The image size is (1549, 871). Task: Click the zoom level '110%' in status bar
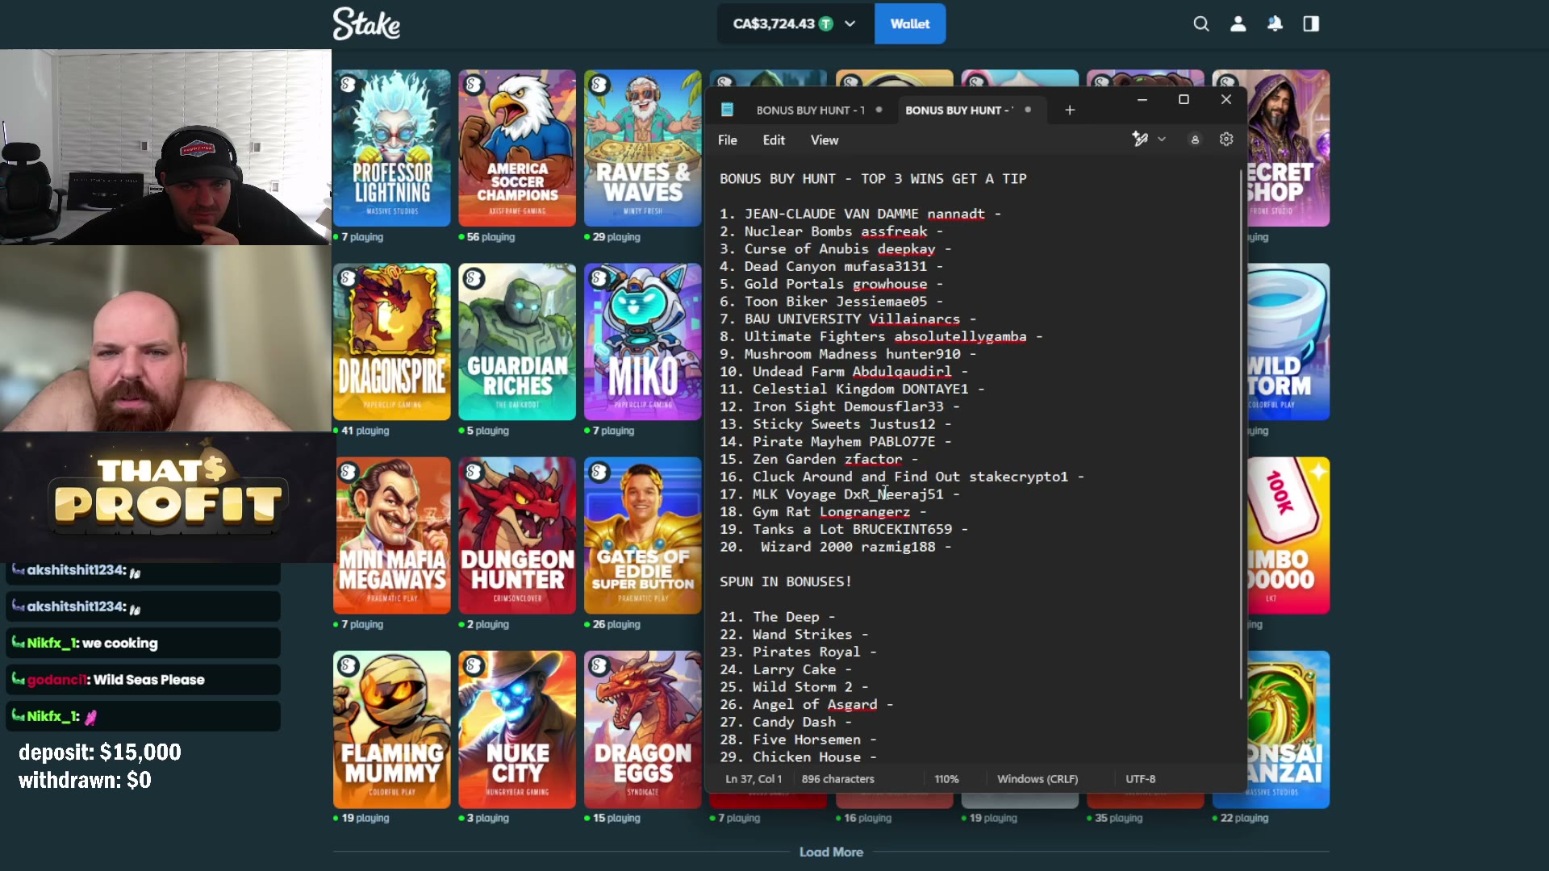946,779
